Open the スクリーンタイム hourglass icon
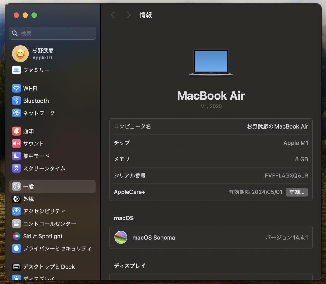This screenshot has width=326, height=284. (16, 168)
